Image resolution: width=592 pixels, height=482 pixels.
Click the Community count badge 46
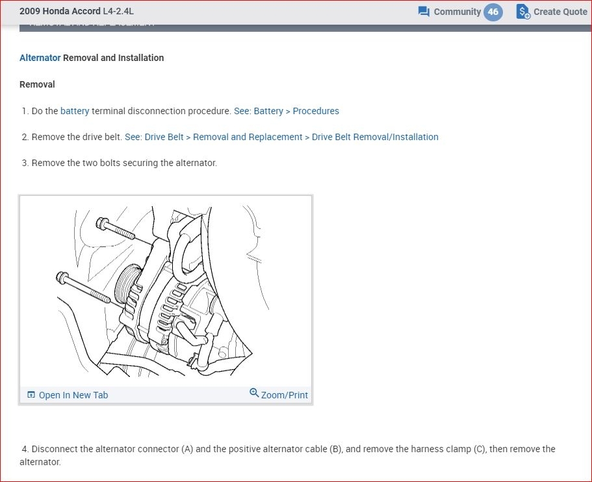tap(493, 12)
